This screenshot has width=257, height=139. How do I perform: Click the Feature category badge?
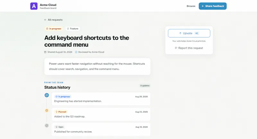pos(73,29)
